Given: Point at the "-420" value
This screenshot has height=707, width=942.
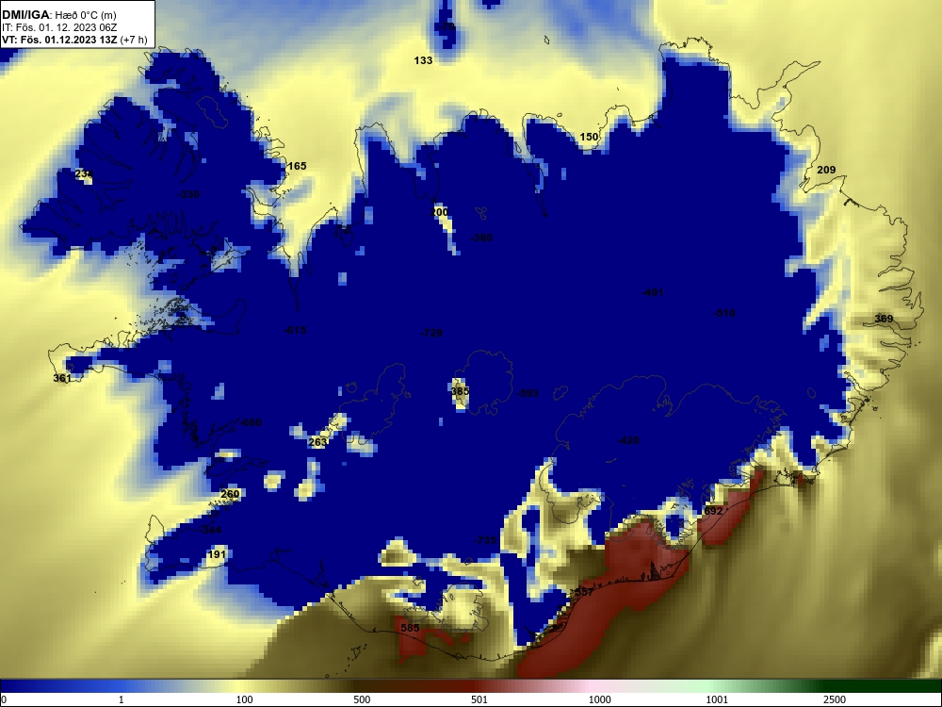Looking at the screenshot, I should tap(628, 440).
